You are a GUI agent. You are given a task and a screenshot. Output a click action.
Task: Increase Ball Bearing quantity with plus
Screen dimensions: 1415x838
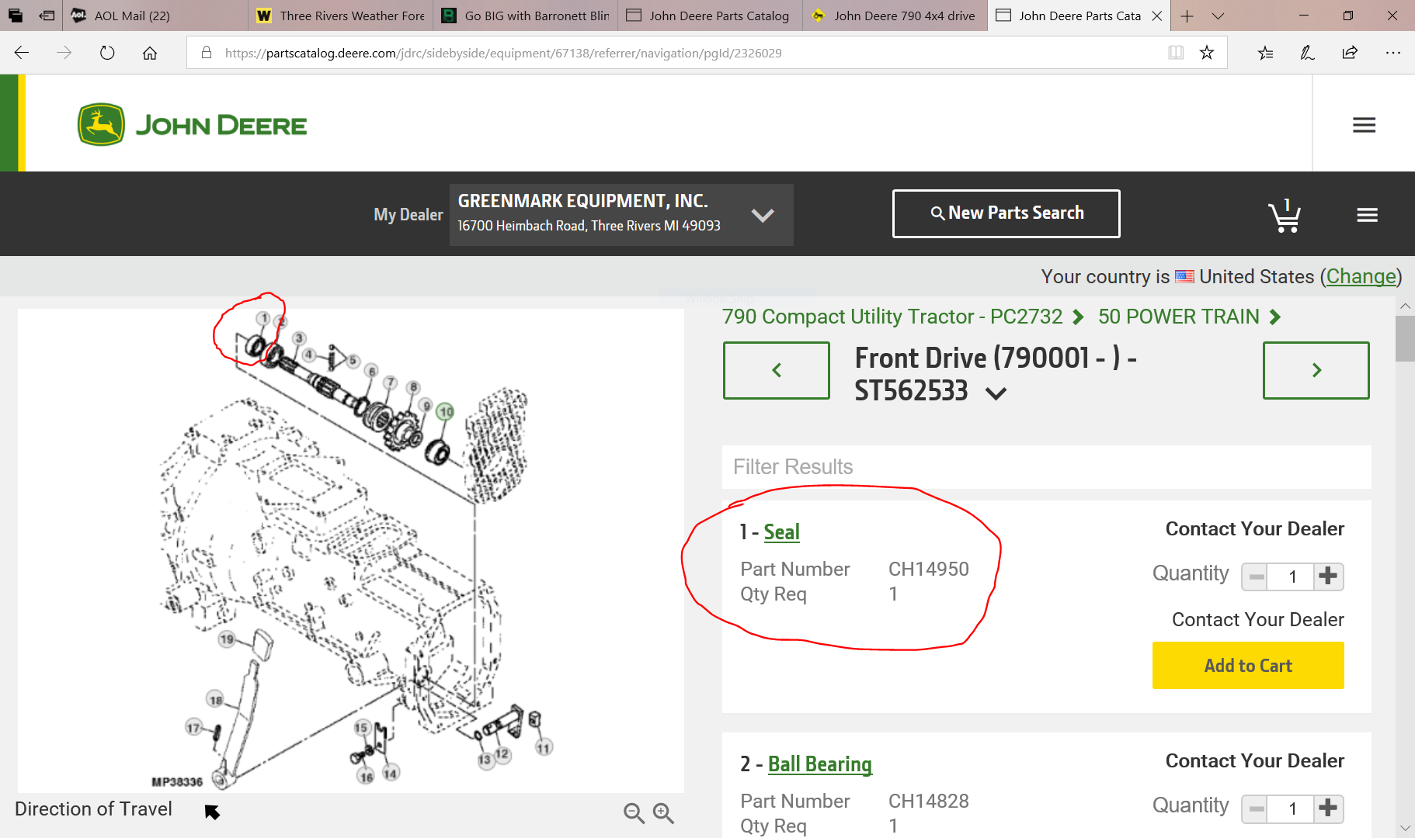[x=1329, y=809]
